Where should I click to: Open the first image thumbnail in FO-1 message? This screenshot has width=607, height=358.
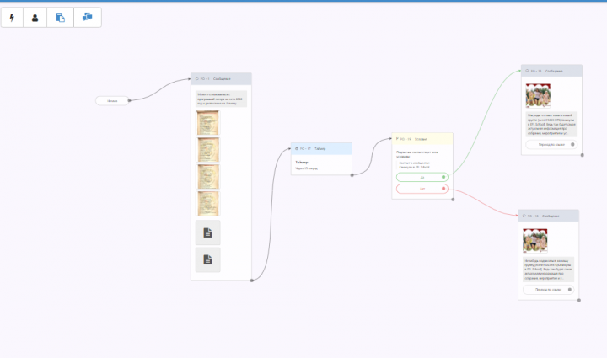[x=208, y=123]
